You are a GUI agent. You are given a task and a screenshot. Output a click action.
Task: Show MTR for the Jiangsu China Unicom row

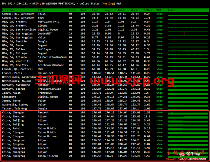159,136
